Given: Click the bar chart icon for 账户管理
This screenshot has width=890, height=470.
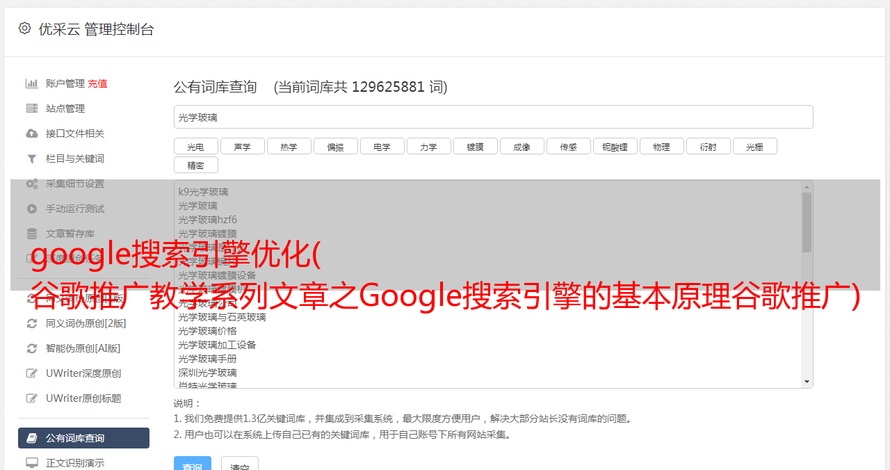Looking at the screenshot, I should pyautogui.click(x=32, y=83).
